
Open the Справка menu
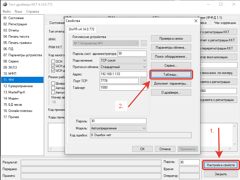point(33,12)
